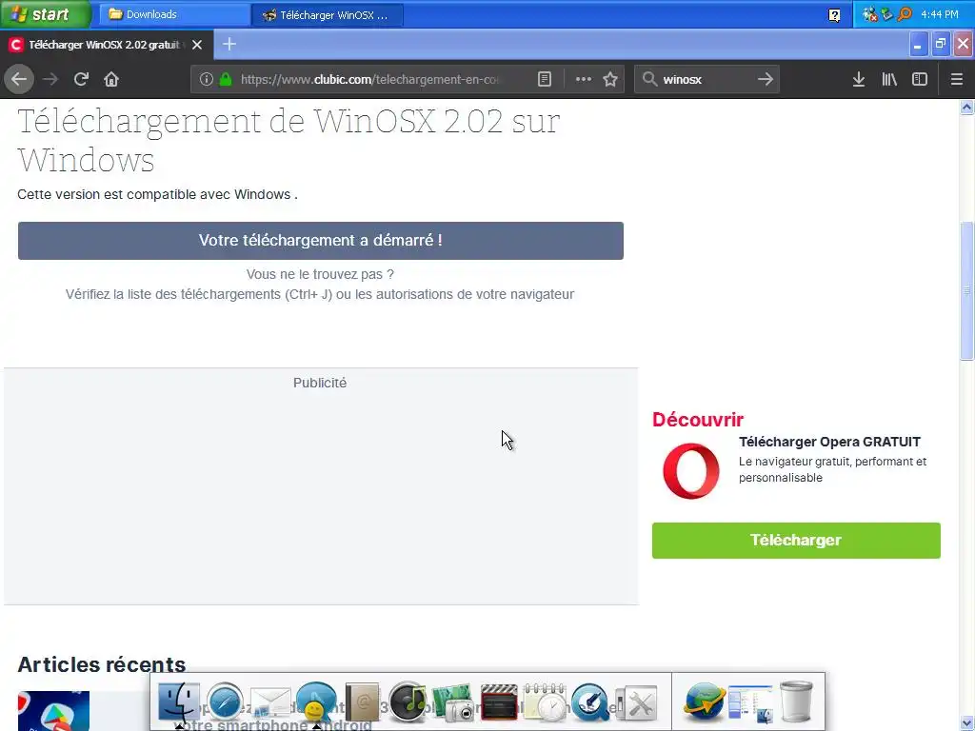Image resolution: width=975 pixels, height=731 pixels.
Task: Click the search magnifier icon
Action: pyautogui.click(x=649, y=79)
